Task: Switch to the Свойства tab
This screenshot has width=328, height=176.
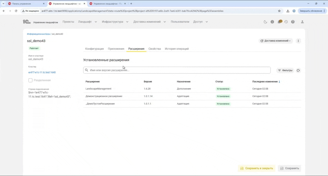Action: point(155,49)
